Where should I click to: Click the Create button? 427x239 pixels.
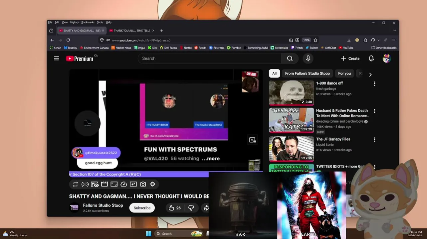(350, 58)
